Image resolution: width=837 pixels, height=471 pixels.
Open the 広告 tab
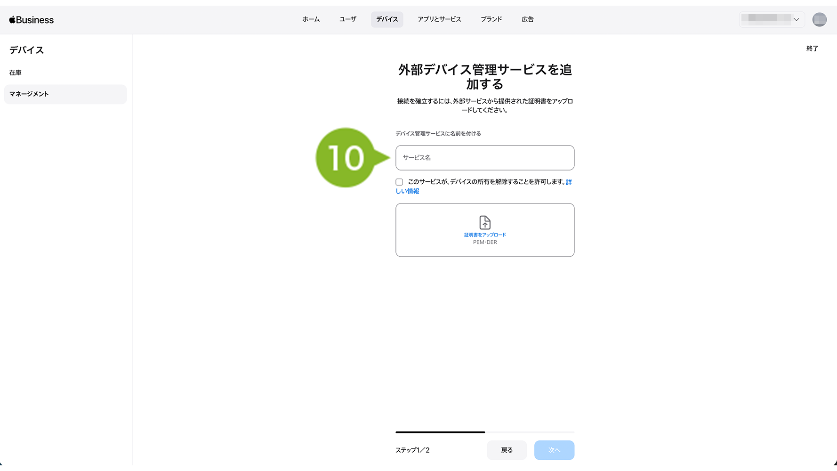[527, 19]
